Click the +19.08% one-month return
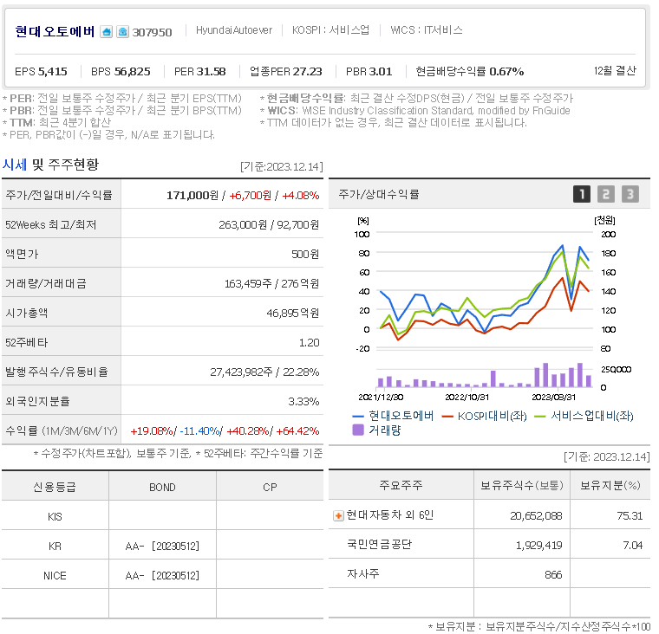The width and height of the screenshot is (659, 634). point(152,431)
